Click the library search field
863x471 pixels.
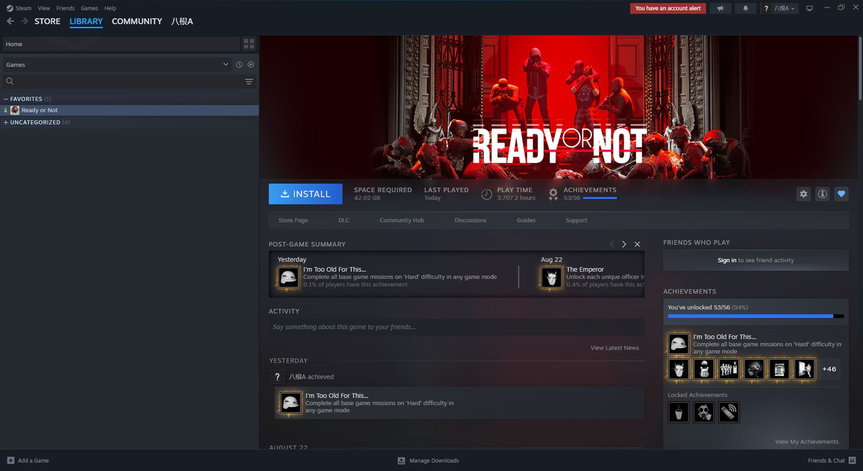(121, 82)
